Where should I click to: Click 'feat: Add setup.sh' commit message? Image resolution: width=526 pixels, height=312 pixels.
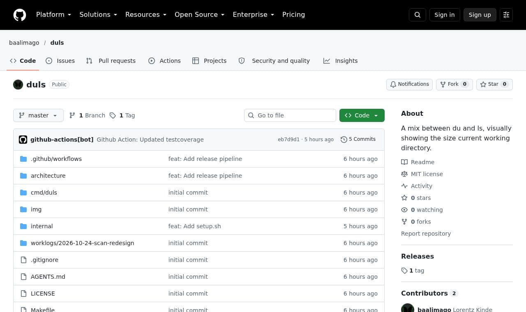click(x=194, y=226)
